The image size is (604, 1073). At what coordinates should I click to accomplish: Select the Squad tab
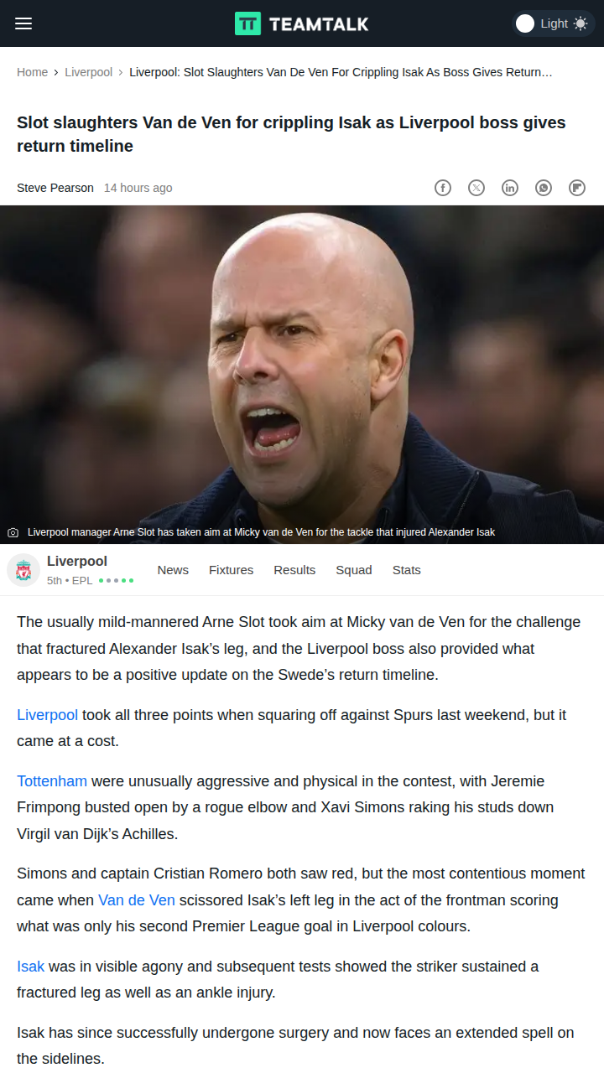354,570
